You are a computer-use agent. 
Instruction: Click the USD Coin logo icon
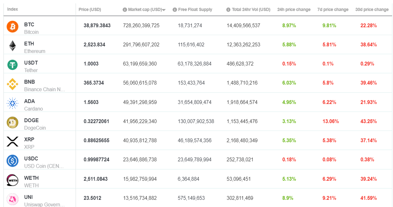click(12, 161)
